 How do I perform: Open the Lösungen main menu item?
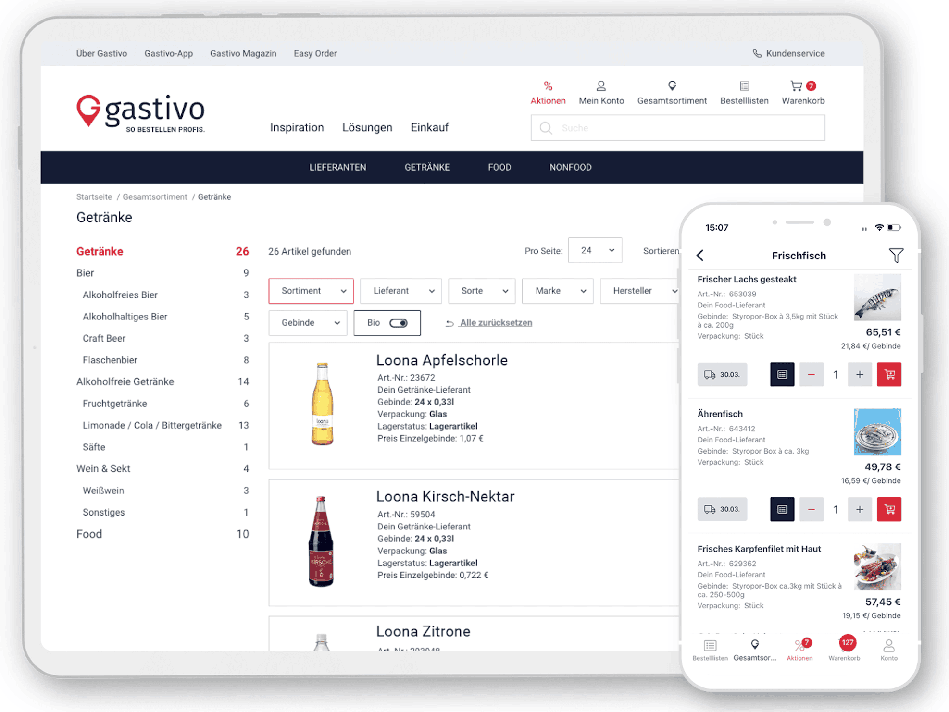click(367, 127)
